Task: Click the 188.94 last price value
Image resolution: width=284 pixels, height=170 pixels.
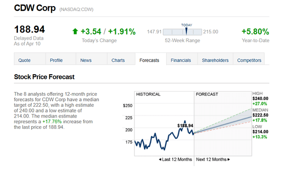Action: [29, 29]
